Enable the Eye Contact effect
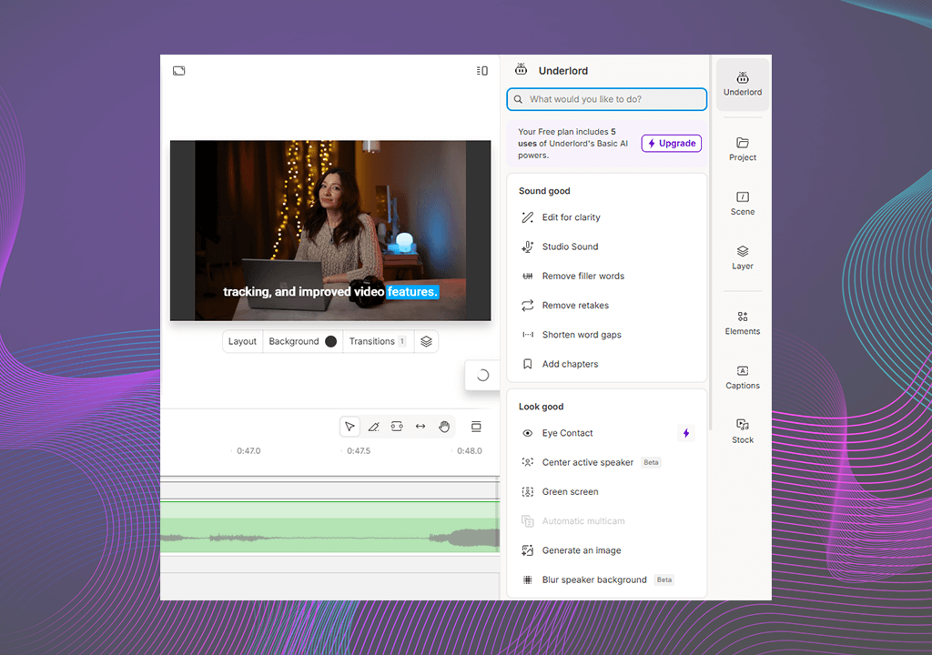 point(567,433)
